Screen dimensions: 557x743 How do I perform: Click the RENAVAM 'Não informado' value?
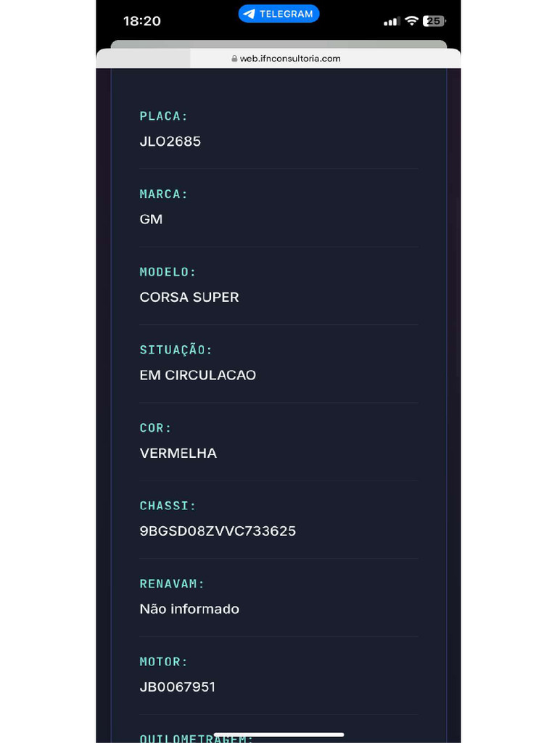(189, 609)
